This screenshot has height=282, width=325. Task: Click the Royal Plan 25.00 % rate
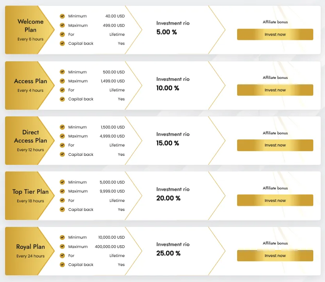tap(168, 253)
